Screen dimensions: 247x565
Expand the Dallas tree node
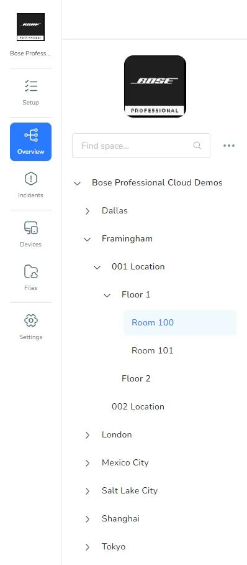(88, 211)
